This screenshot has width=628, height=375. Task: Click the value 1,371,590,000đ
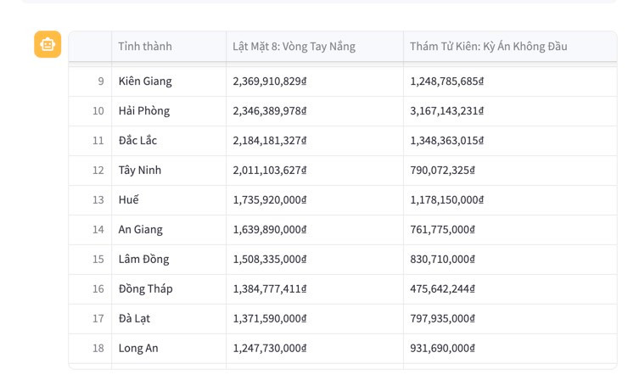tap(270, 318)
